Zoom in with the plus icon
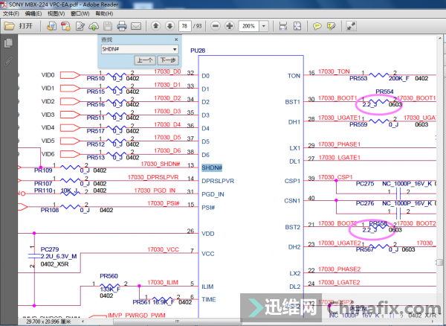This screenshot has width=446, height=326. [x=229, y=26]
